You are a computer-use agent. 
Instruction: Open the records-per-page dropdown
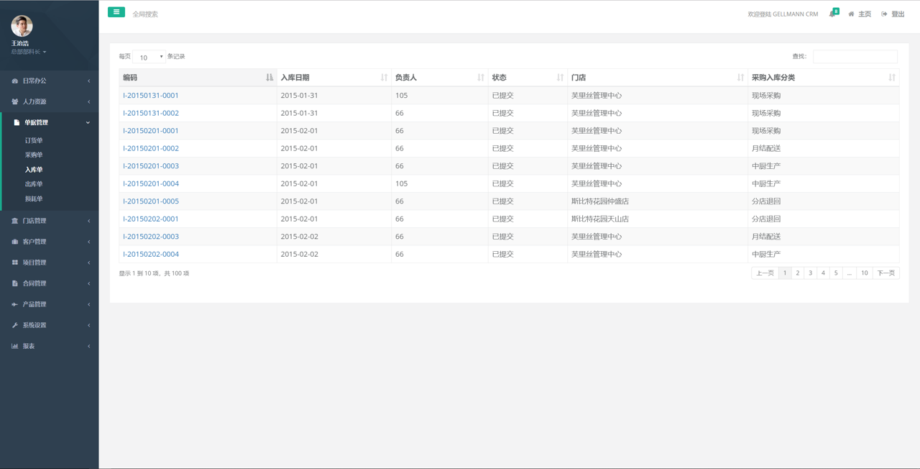[x=149, y=57]
